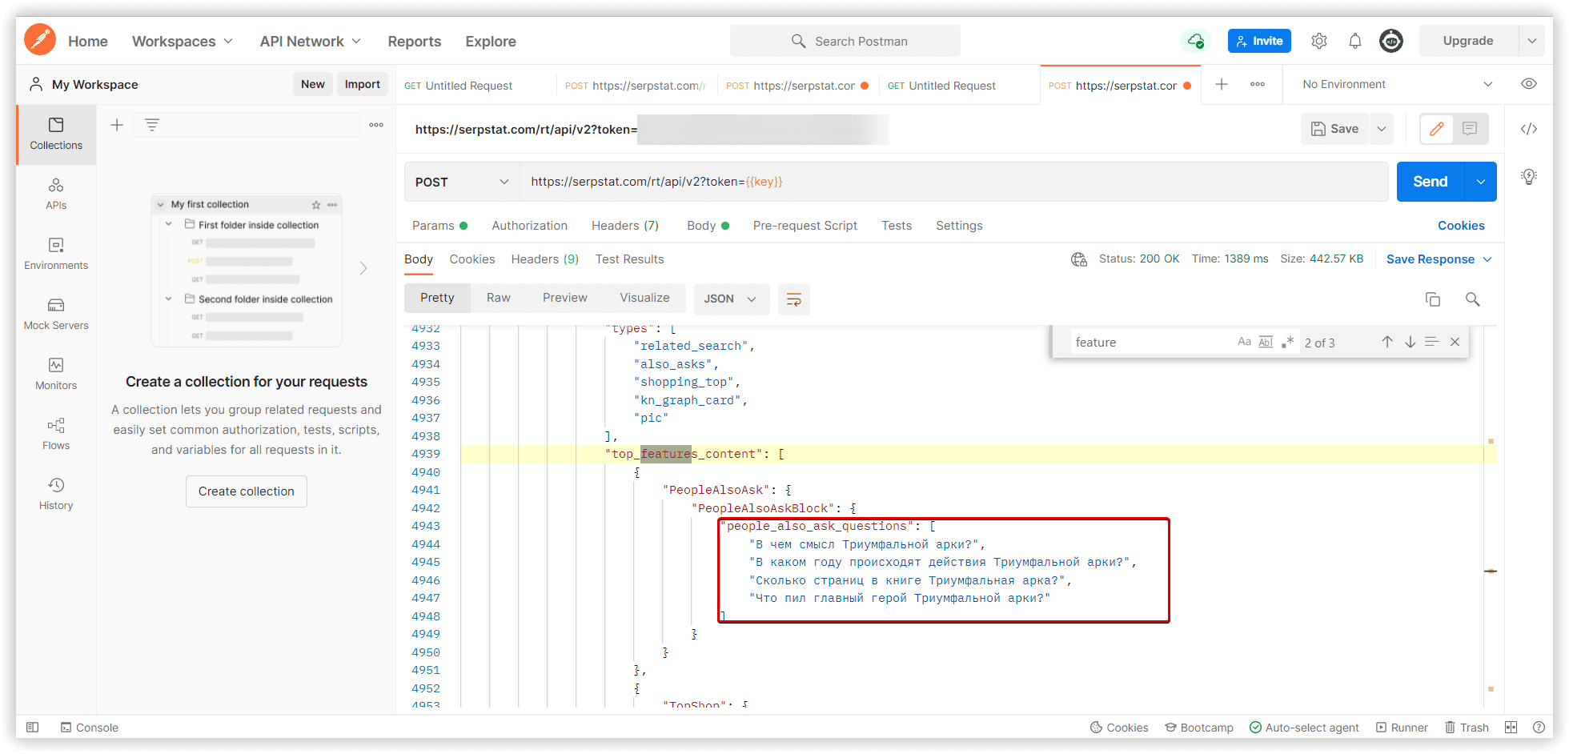
Task: Toggle line wrap in the response
Action: click(x=794, y=299)
